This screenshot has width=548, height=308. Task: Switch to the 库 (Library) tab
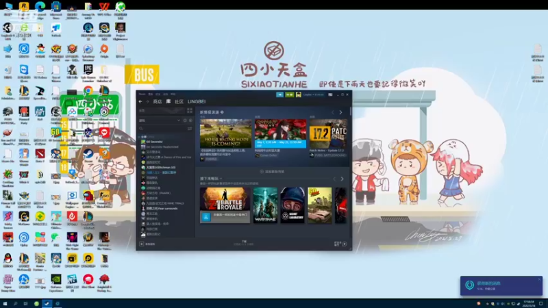[168, 101]
